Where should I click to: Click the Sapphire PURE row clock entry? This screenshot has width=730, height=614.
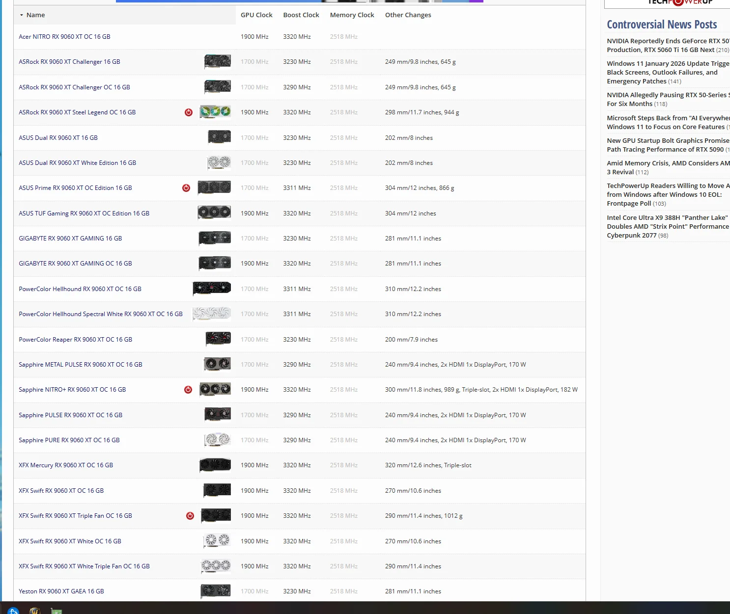tap(254, 440)
